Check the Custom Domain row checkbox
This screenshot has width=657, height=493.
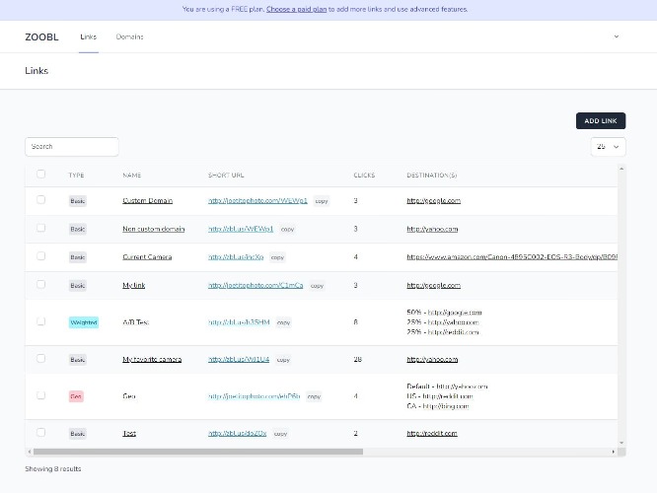pyautogui.click(x=40, y=200)
